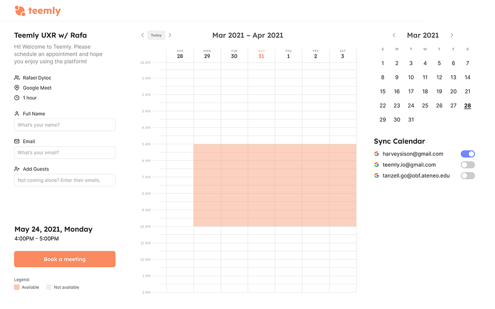
Task: Pick March 25 in the mini calendar
Action: [425, 106]
